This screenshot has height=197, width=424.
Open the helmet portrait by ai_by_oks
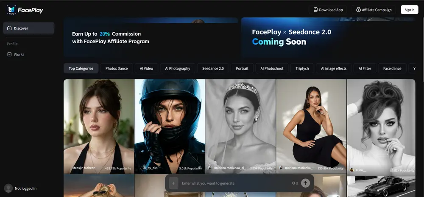tap(170, 126)
